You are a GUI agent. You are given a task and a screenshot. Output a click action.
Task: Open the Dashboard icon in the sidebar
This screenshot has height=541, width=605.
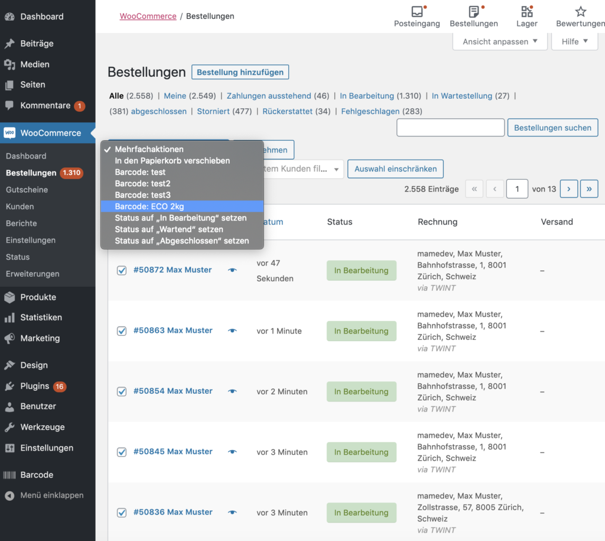pyautogui.click(x=9, y=17)
